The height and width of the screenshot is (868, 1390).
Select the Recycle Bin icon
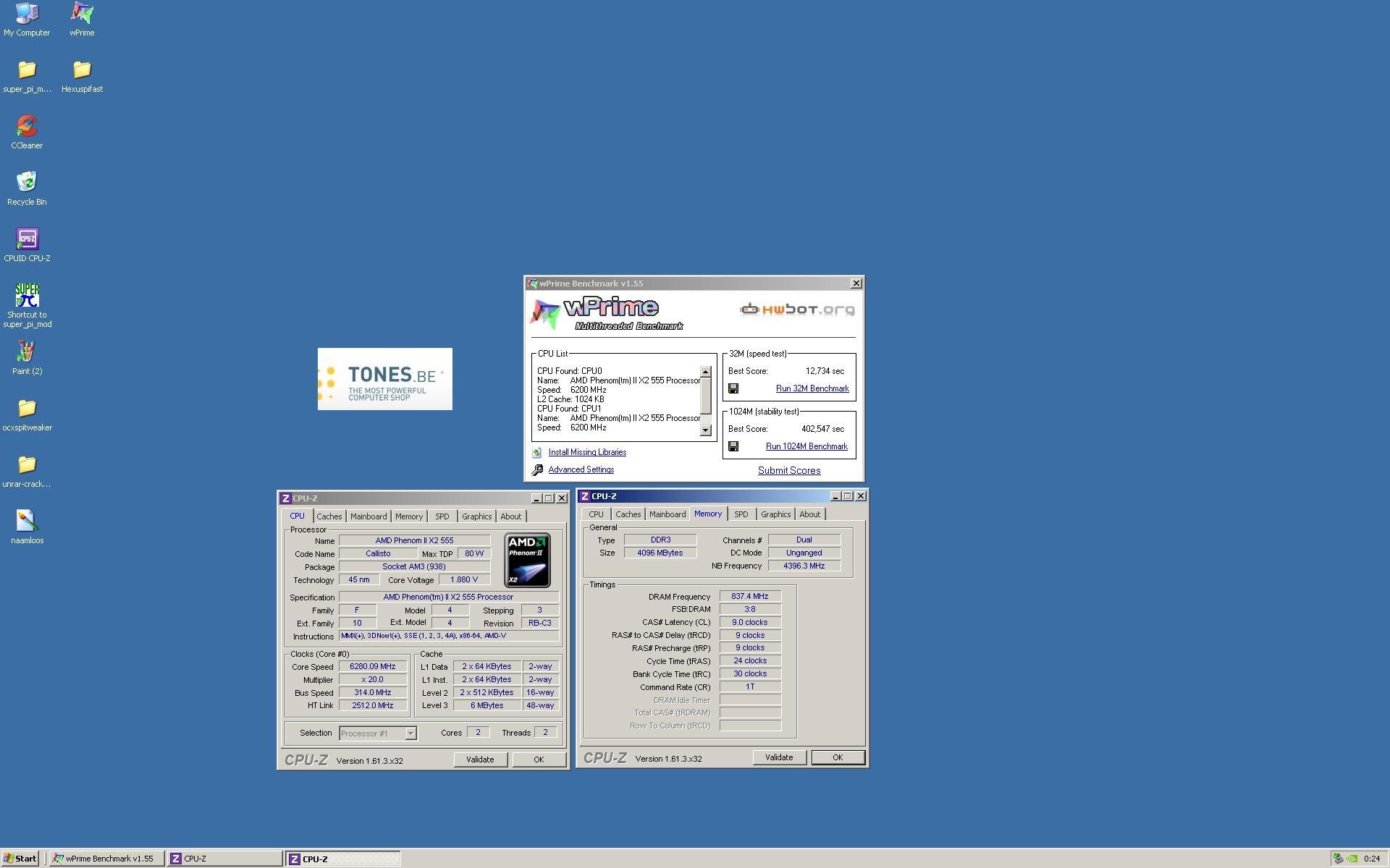tap(27, 189)
